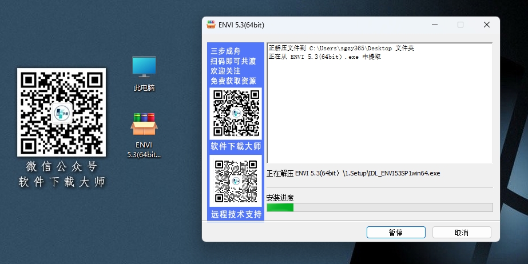Minimize the ENVI 5.3(64bit) window

point(435,25)
